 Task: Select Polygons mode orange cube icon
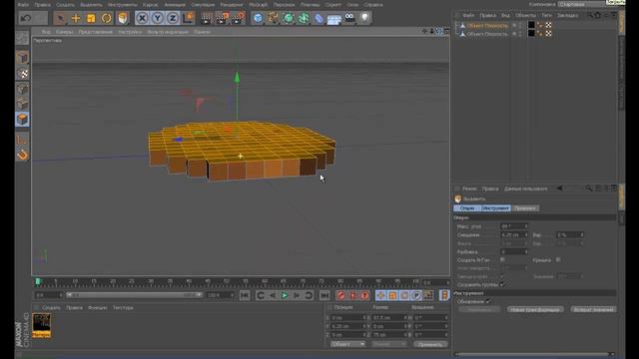[22, 119]
